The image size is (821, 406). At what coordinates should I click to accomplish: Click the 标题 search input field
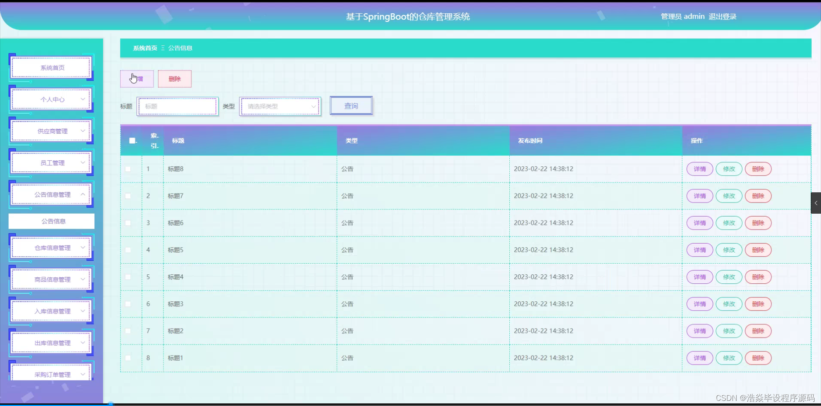(177, 106)
